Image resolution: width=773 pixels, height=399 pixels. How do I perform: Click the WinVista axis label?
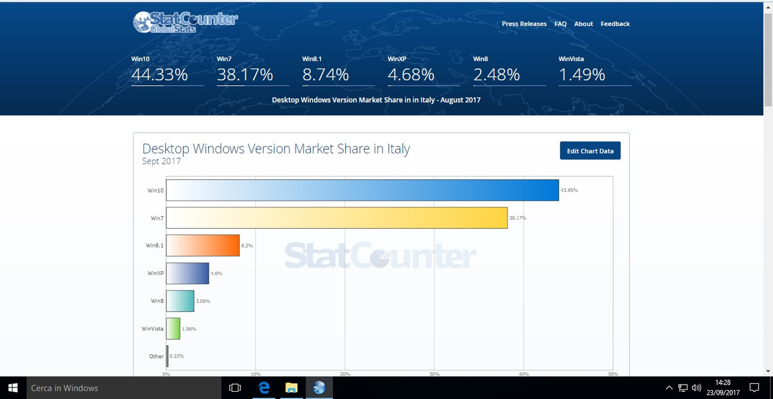[152, 329]
